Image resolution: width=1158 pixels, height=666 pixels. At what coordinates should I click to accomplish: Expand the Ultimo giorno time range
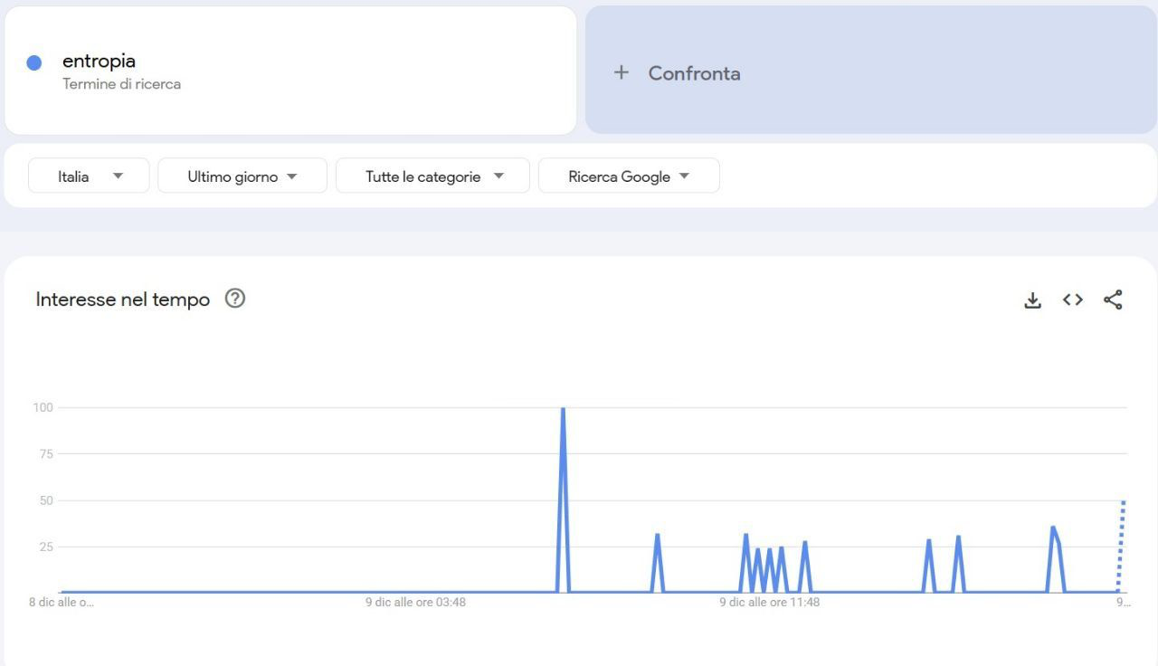[x=242, y=176]
